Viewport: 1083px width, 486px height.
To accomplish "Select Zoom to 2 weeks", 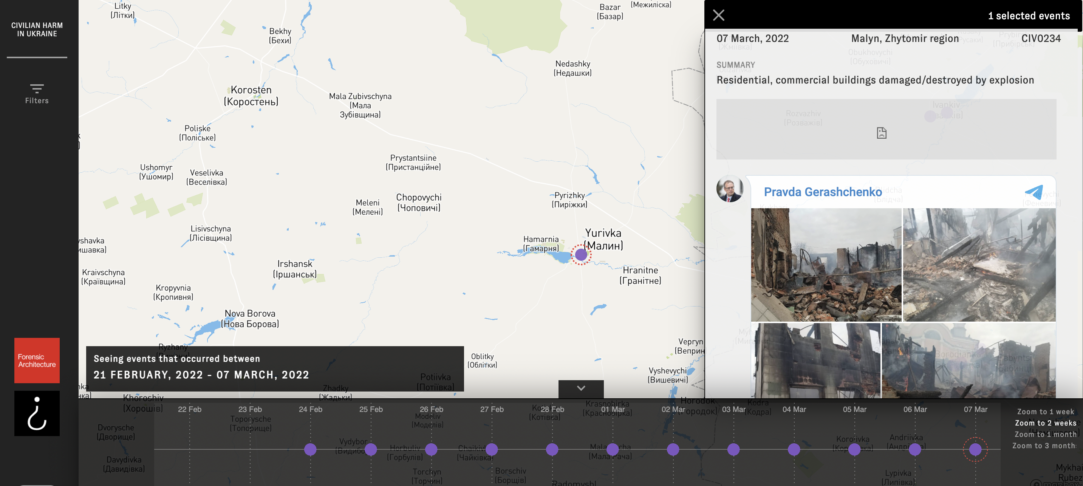I will click(1046, 423).
